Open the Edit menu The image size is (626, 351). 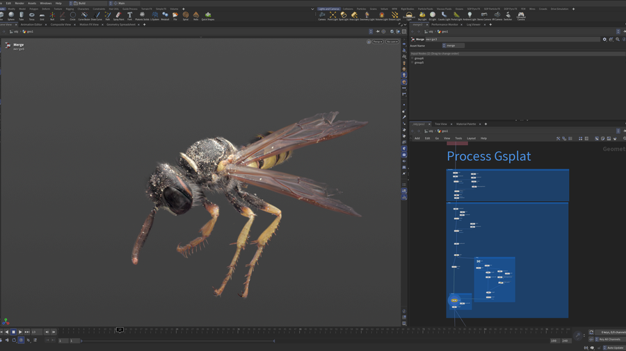click(8, 3)
